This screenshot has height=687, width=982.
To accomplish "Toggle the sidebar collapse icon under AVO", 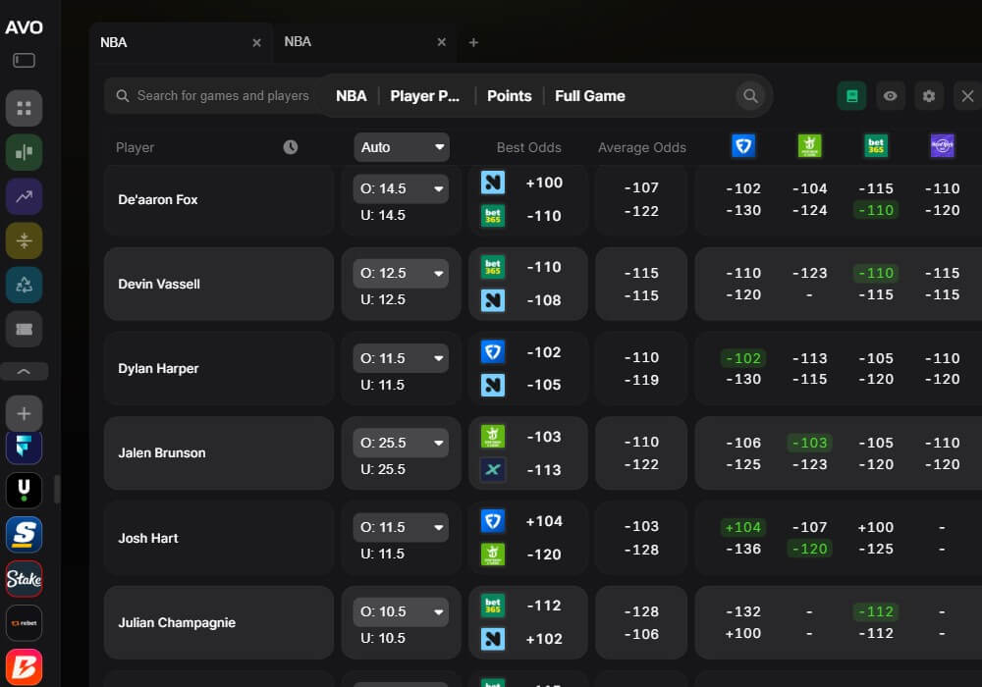I will coord(24,60).
